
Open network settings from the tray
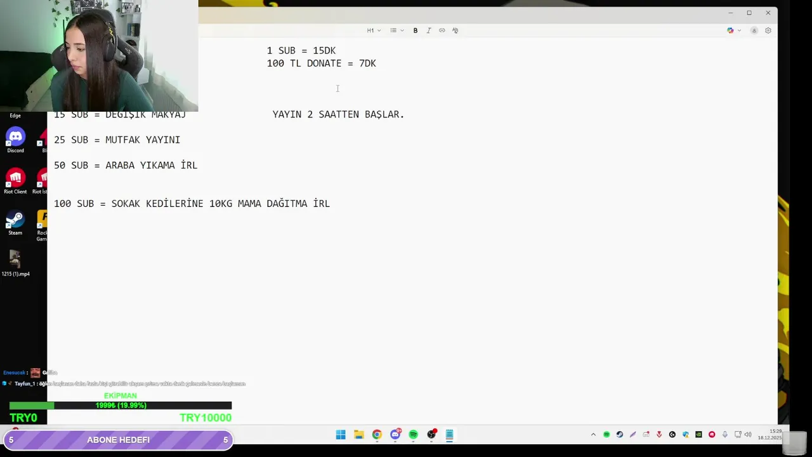pos(738,435)
